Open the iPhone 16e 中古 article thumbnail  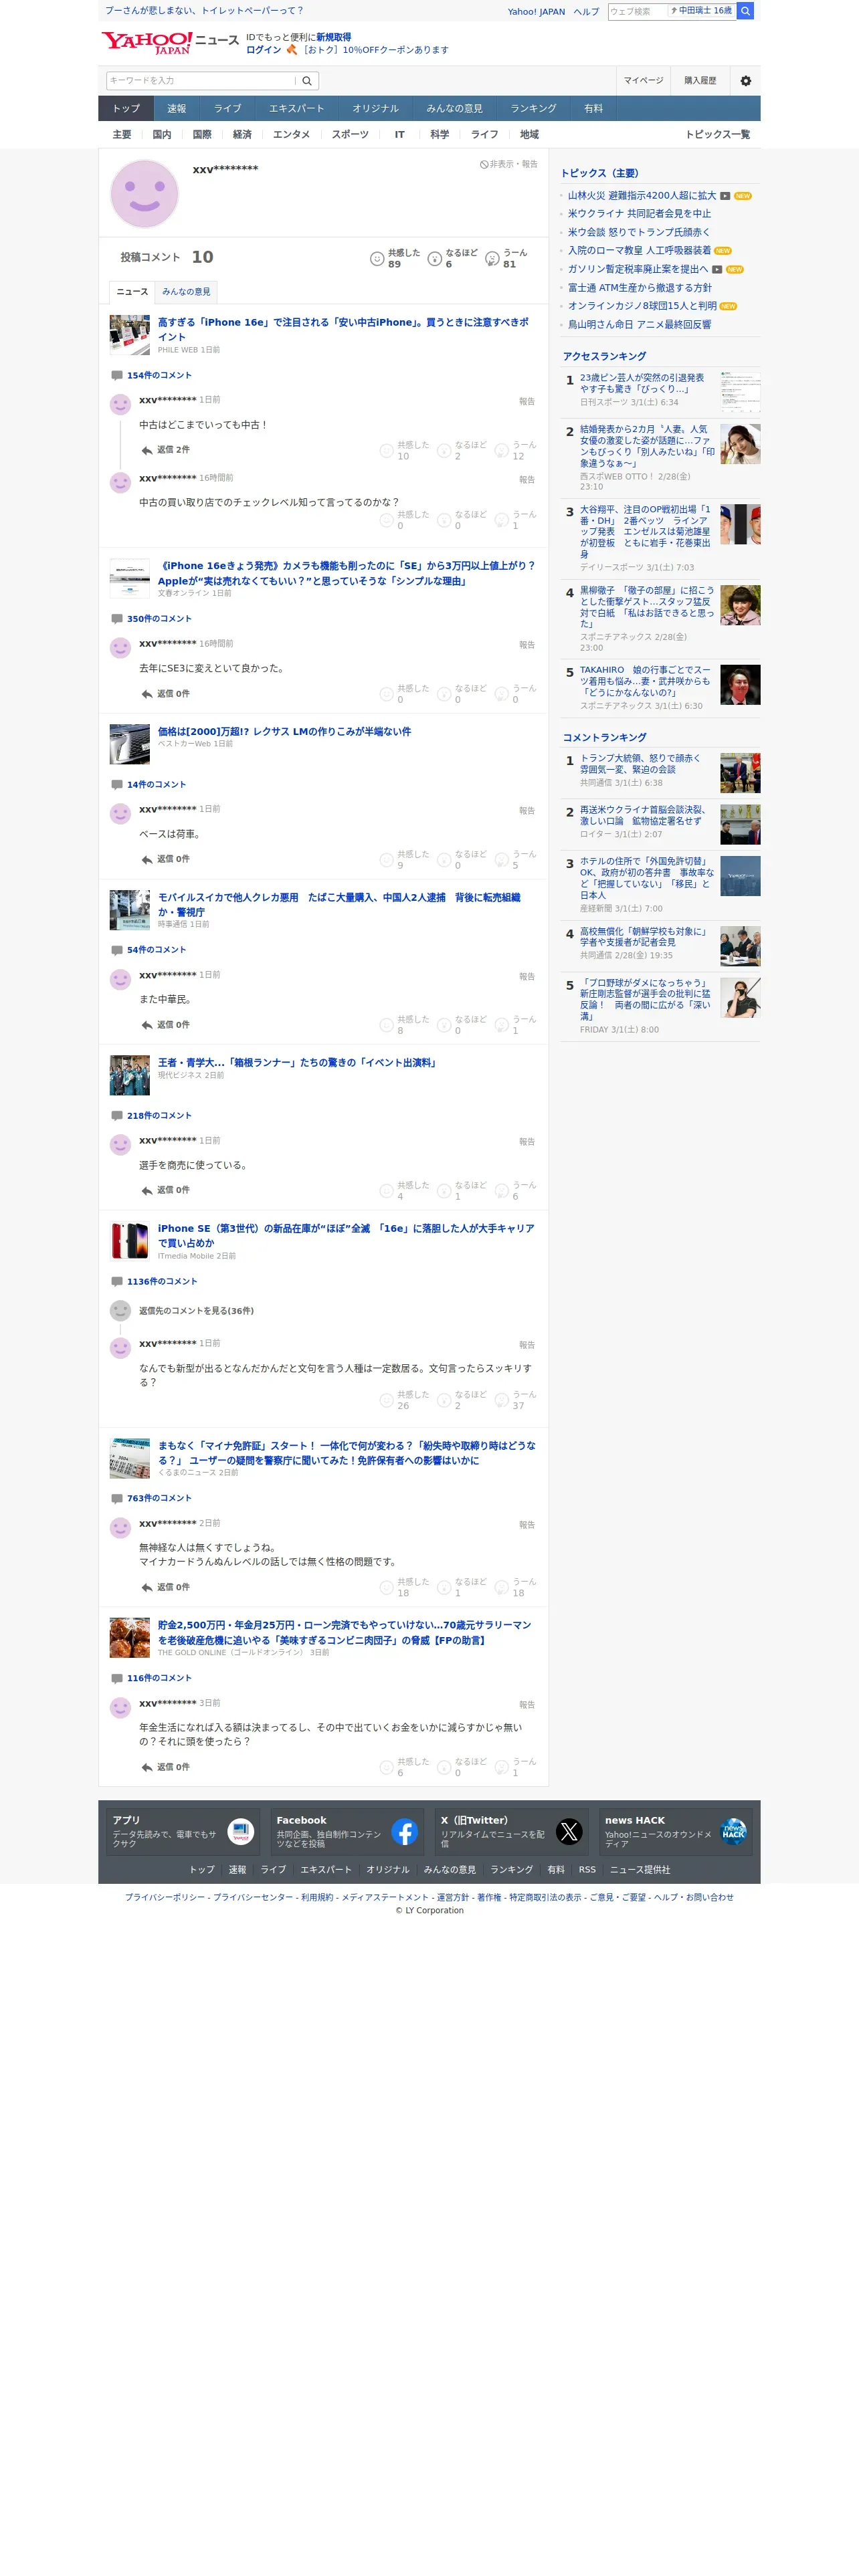tap(130, 335)
